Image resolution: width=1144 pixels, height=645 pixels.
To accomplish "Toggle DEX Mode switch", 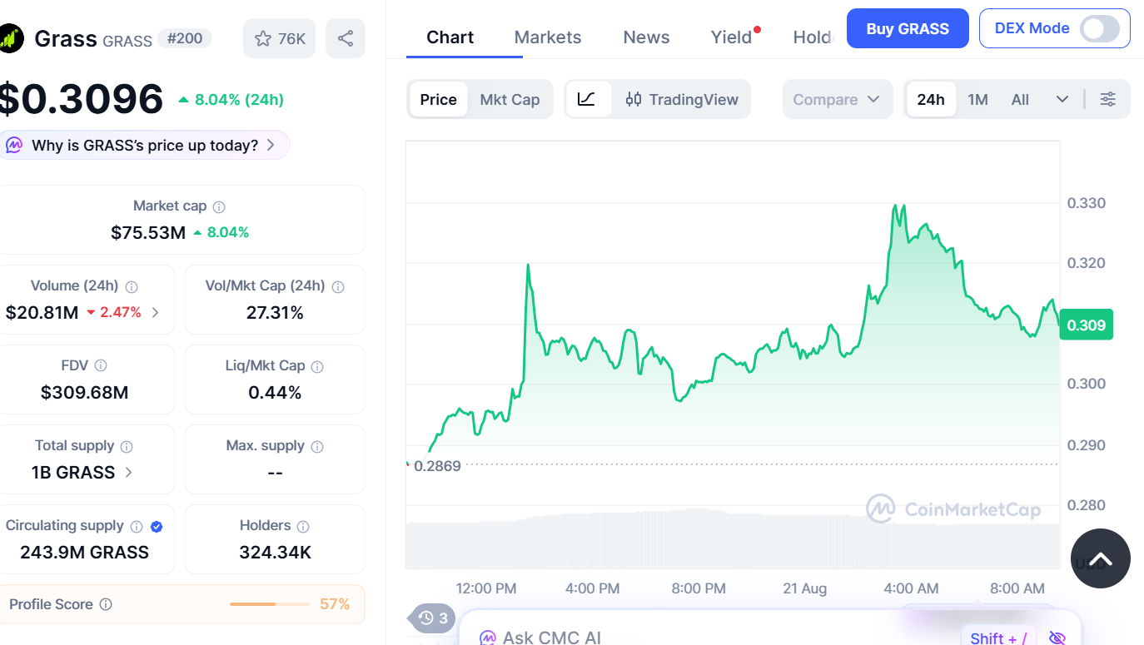I will click(x=1100, y=28).
